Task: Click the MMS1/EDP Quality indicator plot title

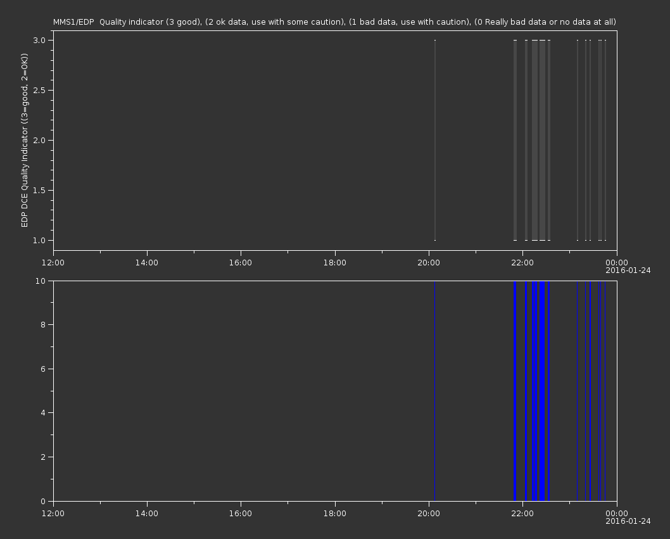Action: pos(334,22)
